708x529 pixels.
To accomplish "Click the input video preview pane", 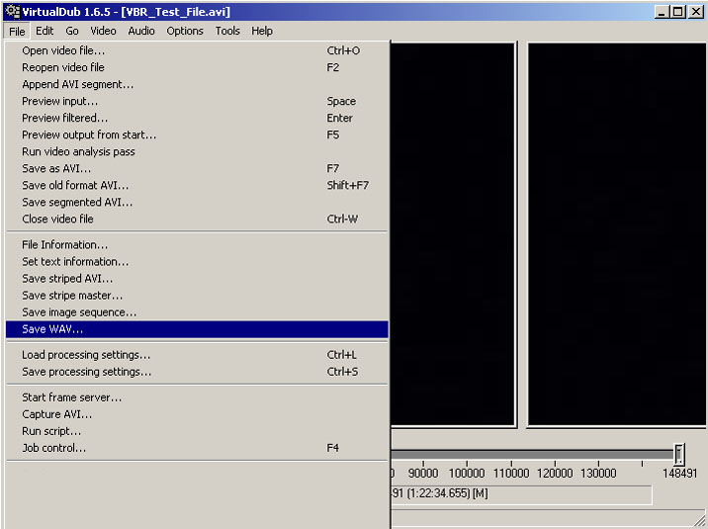I will point(453,234).
